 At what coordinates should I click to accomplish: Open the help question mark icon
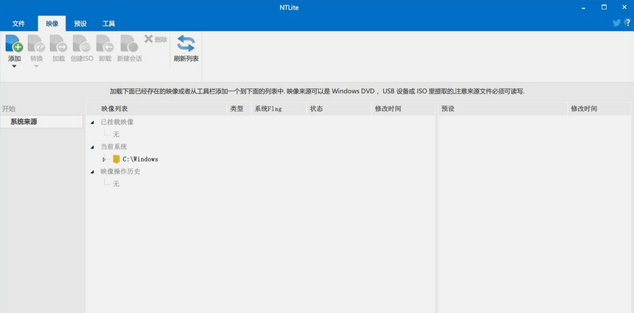627,23
